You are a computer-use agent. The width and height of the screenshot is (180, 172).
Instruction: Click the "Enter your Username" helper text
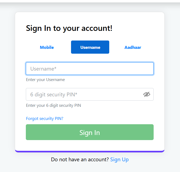(45, 80)
